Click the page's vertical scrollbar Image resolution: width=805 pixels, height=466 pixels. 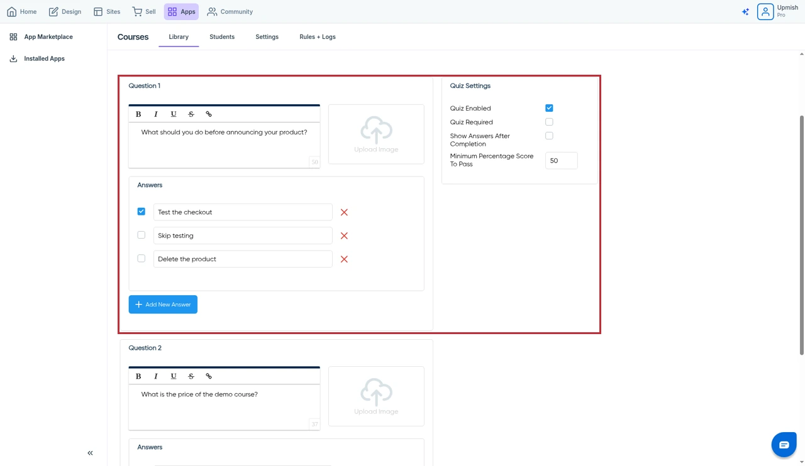[801, 235]
